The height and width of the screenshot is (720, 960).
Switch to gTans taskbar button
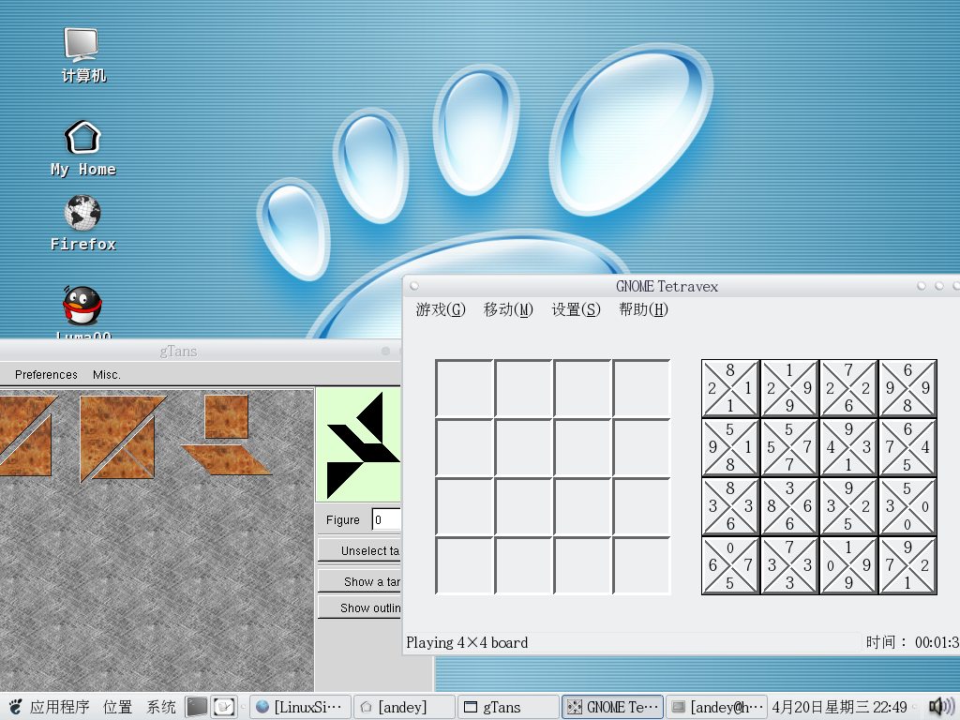[x=509, y=707]
